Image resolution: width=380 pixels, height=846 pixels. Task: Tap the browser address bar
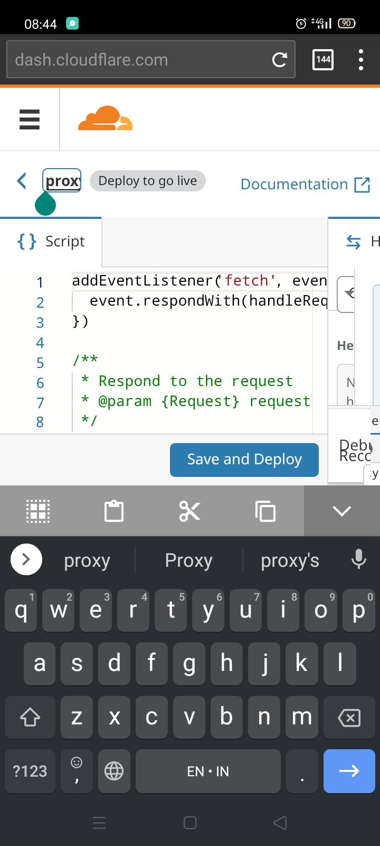click(137, 60)
